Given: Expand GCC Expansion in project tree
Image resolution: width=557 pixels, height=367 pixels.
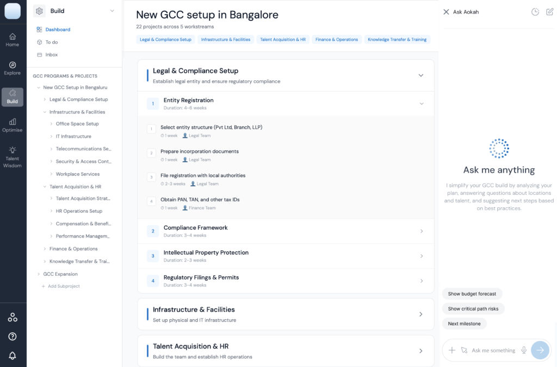Looking at the screenshot, I should click(x=39, y=274).
